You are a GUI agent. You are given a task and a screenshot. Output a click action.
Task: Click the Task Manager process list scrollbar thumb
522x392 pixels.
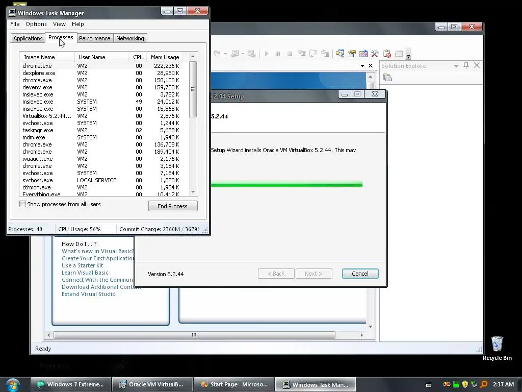tap(193, 89)
